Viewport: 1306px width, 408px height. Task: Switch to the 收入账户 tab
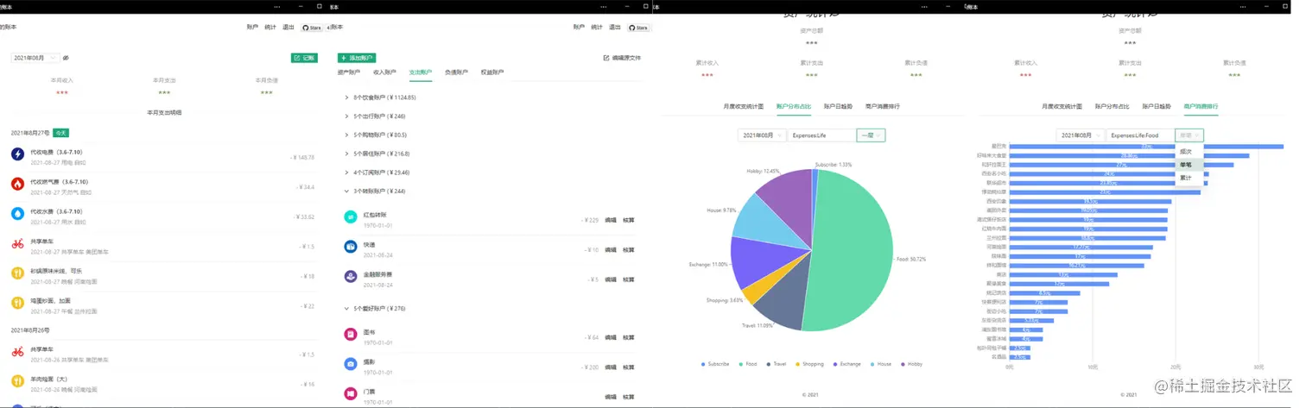click(384, 72)
